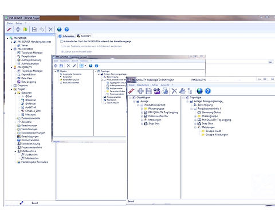Click the red pen icon in PM-SERVER toolbar
The height and width of the screenshot is (217, 275).
pyautogui.click(x=9, y=29)
